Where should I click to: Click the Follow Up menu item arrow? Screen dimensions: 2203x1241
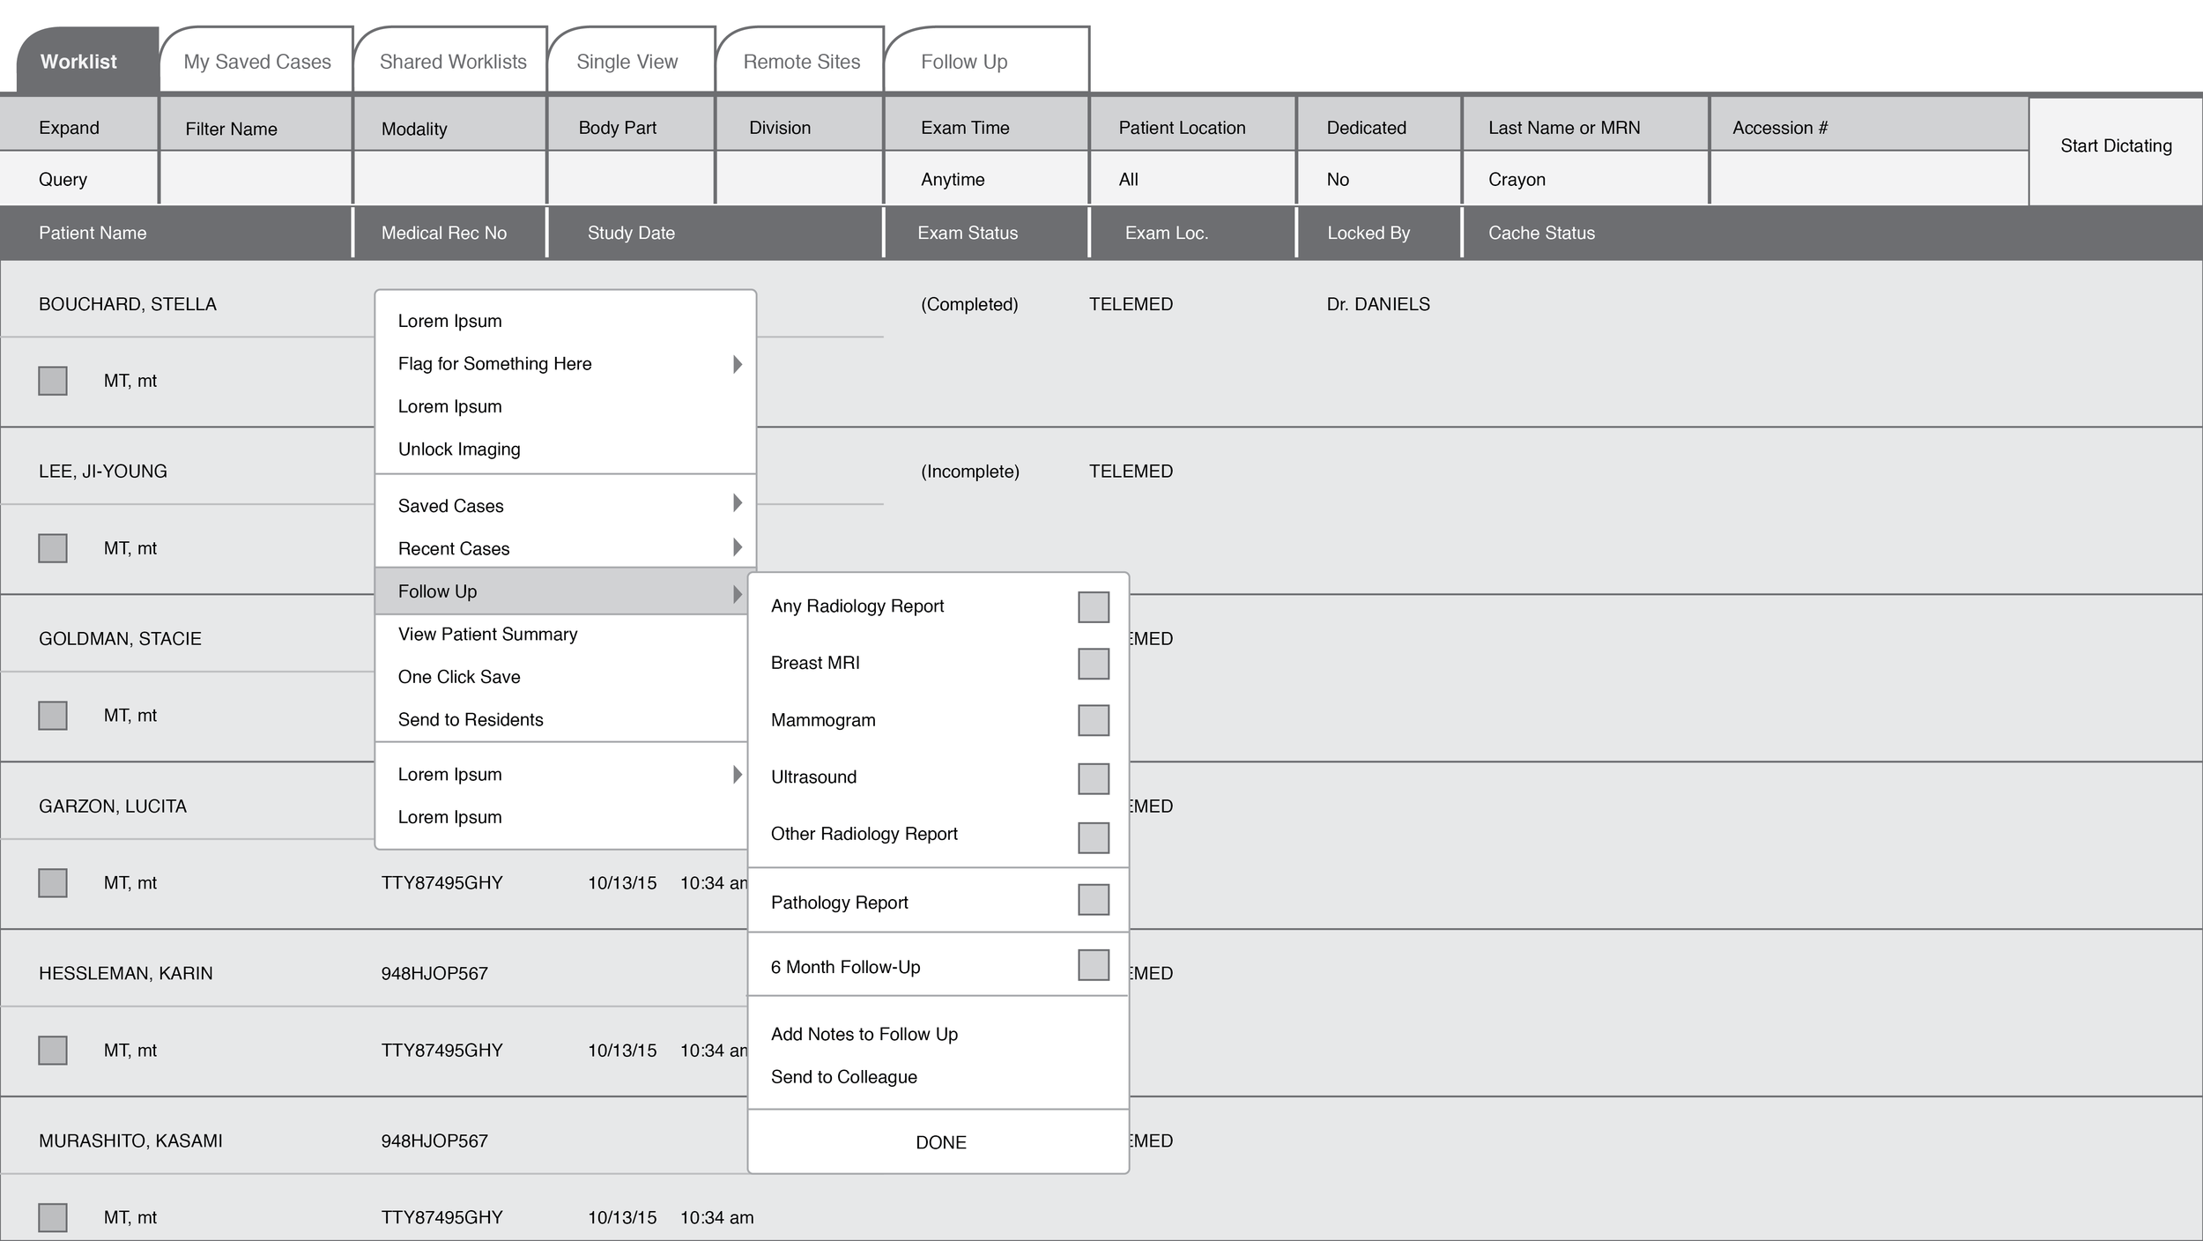click(x=738, y=594)
